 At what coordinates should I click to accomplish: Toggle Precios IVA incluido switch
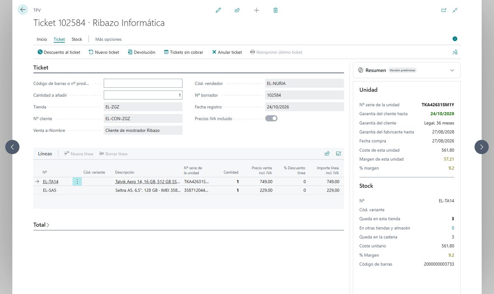(271, 119)
